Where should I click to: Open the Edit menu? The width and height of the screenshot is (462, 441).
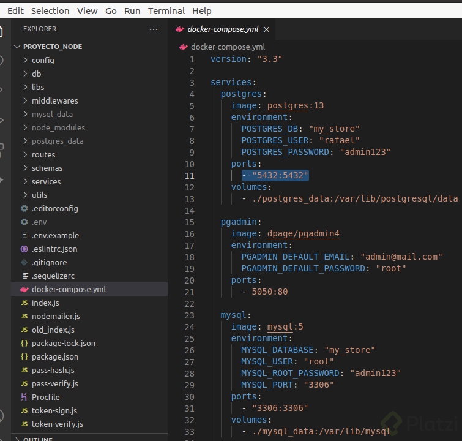tap(15, 11)
